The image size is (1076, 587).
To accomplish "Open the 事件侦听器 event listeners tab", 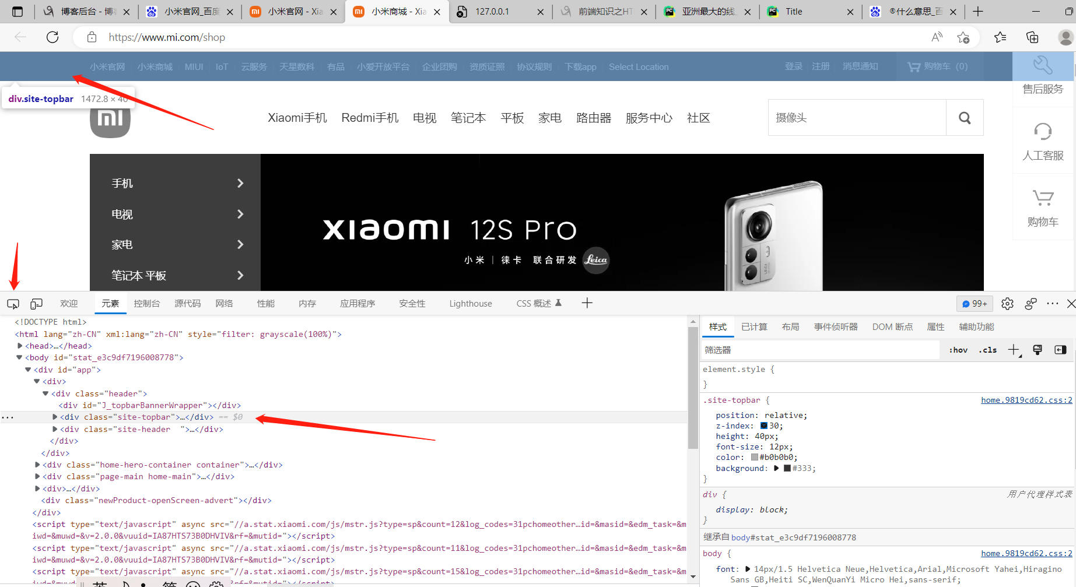I will [836, 327].
